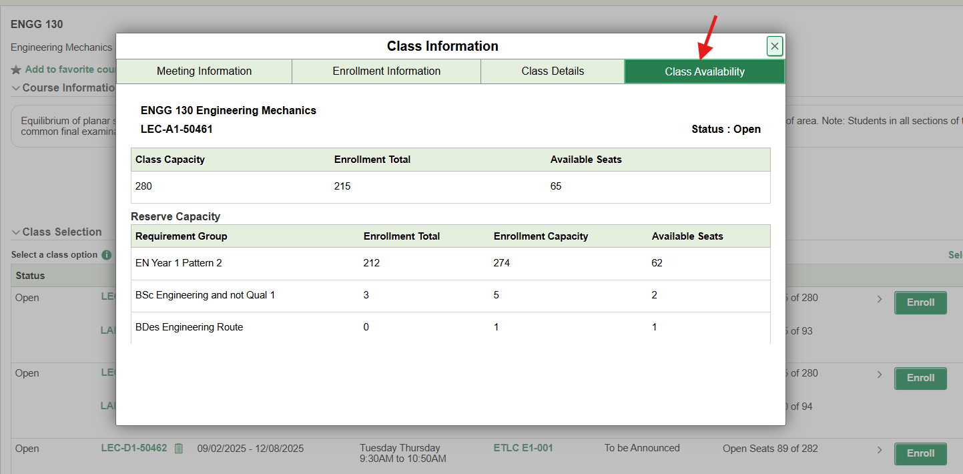Collapse the Class Selection section
The height and width of the screenshot is (474, 963).
[x=16, y=232]
